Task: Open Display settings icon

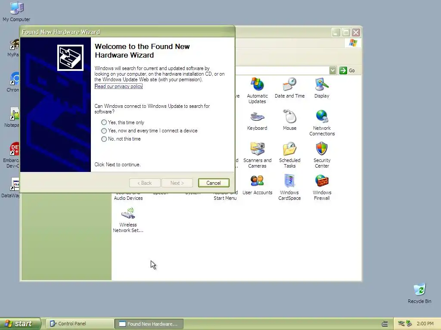Action: [321, 88]
